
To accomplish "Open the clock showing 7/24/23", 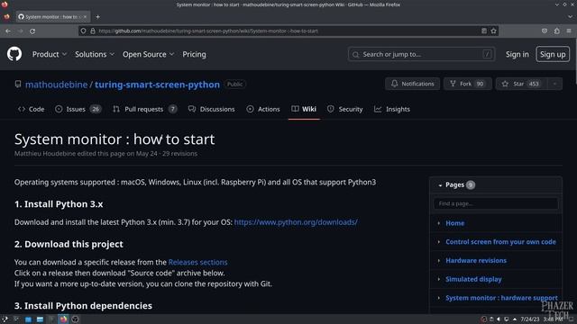I will coord(541,319).
